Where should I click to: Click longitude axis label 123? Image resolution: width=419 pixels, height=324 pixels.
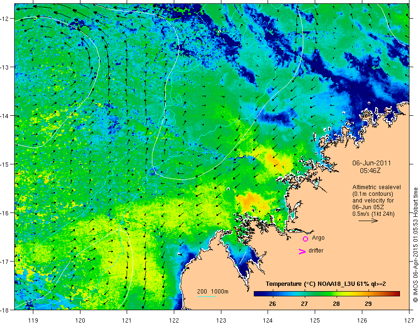tap(221, 320)
